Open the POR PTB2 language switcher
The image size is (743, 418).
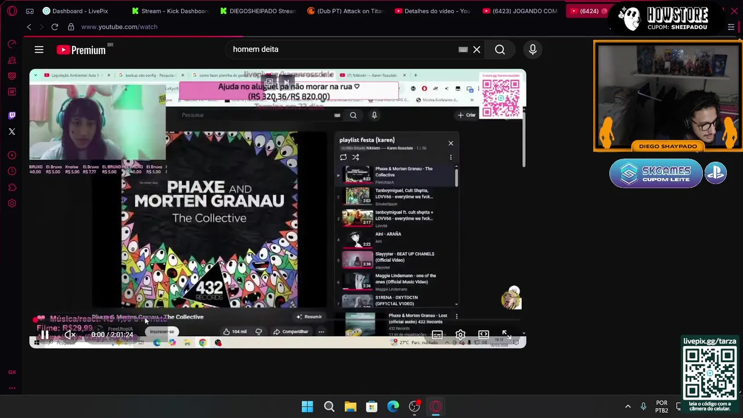coord(661,406)
